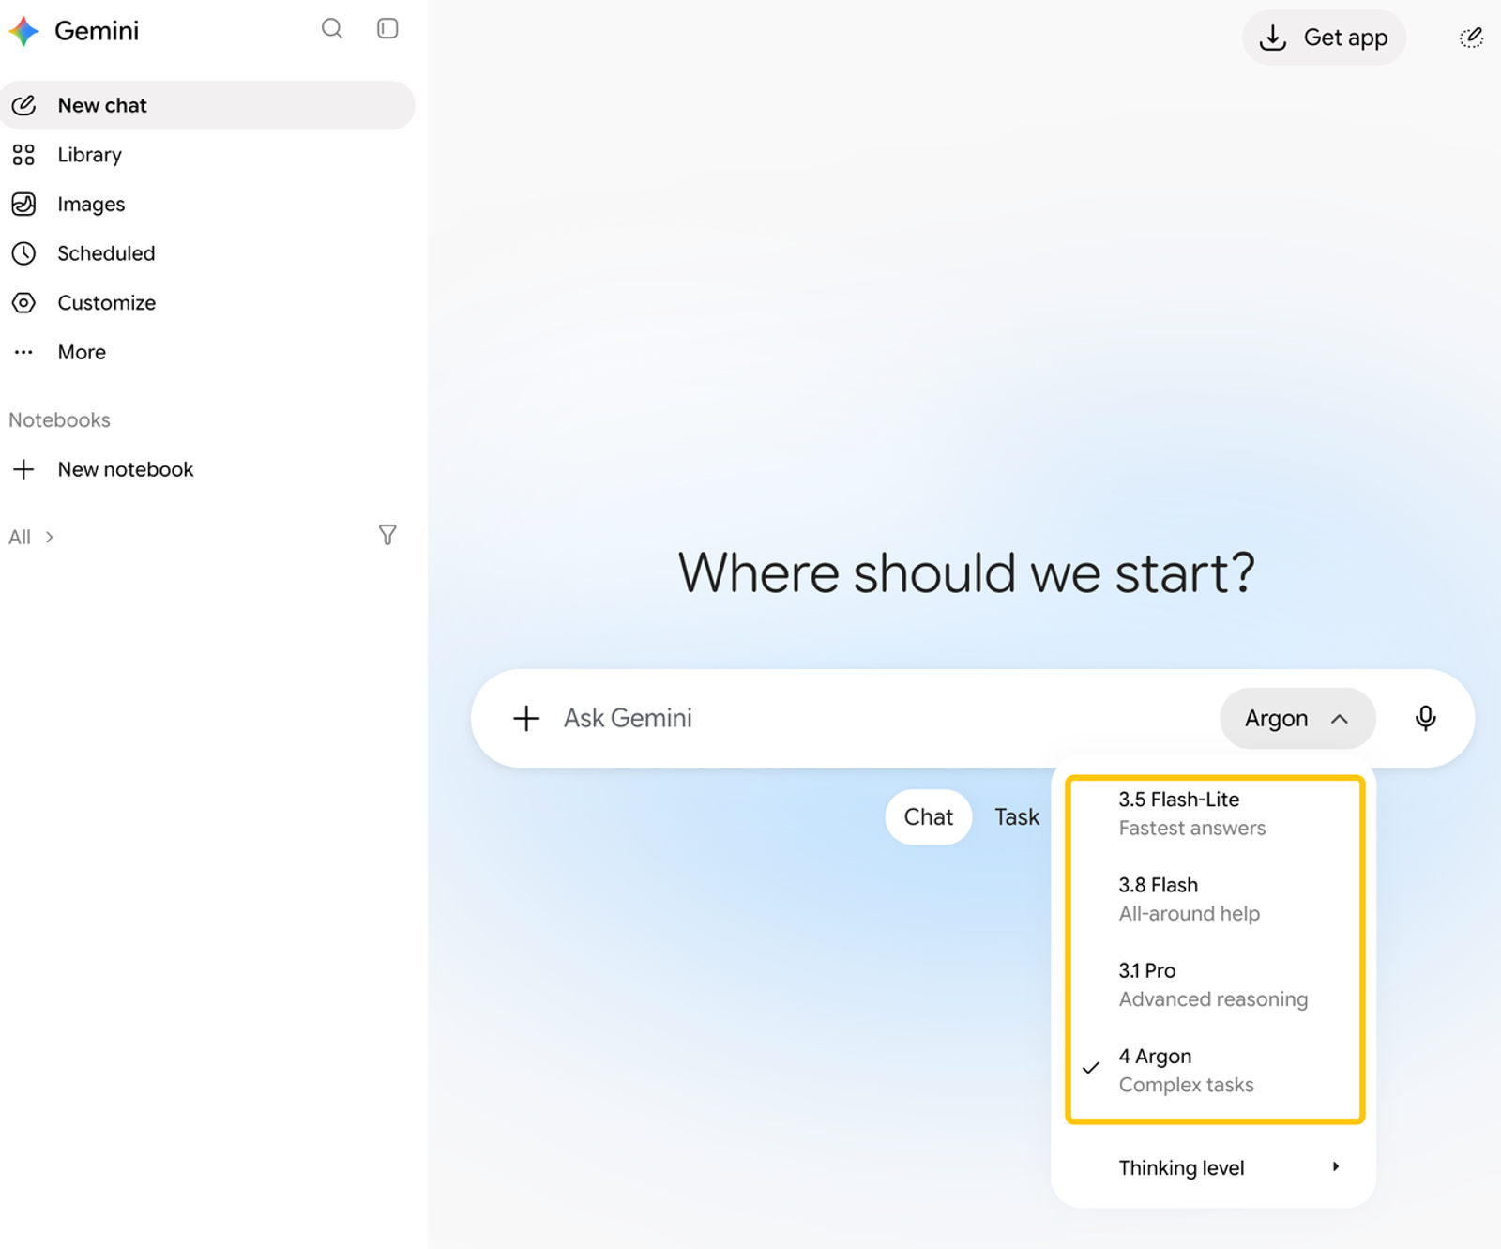Click plus icon beside New notebook
Viewport: 1501px width, 1249px height.
(x=23, y=469)
